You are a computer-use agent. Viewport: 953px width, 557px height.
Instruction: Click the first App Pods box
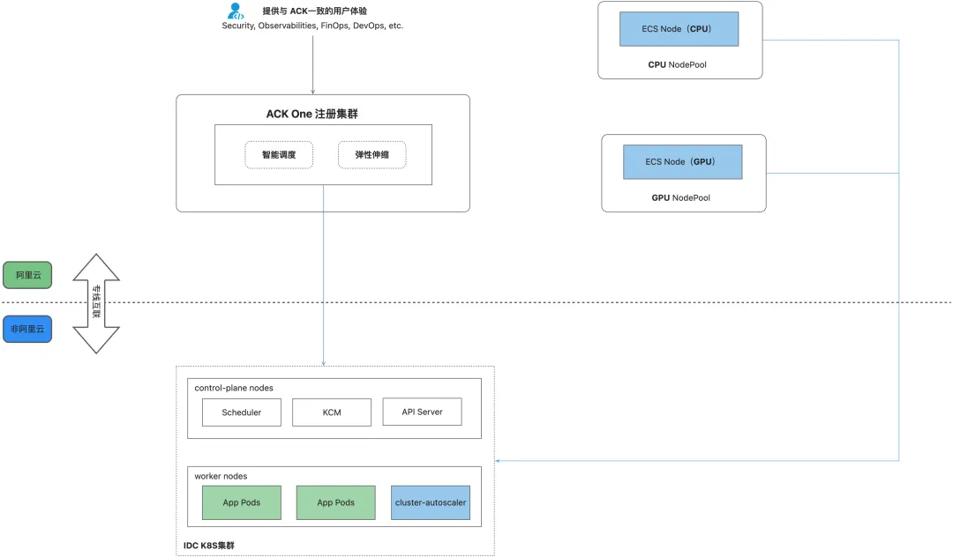pyautogui.click(x=241, y=503)
